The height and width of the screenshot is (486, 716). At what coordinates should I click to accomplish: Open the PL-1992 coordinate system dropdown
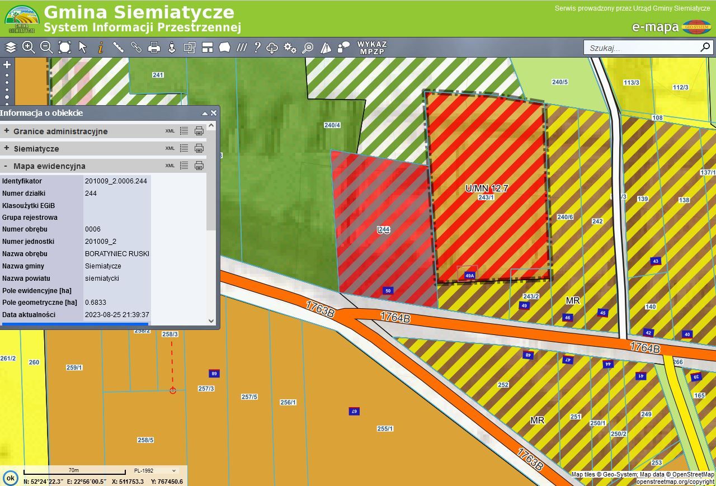tap(155, 471)
